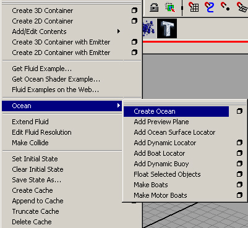
Task: Select Append to Cache
Action: click(x=38, y=201)
